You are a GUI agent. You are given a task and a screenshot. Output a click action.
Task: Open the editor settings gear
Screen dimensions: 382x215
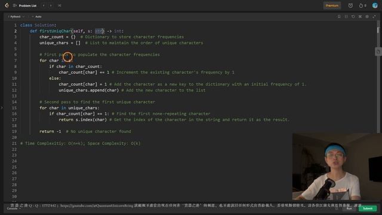pyautogui.click(x=367, y=17)
